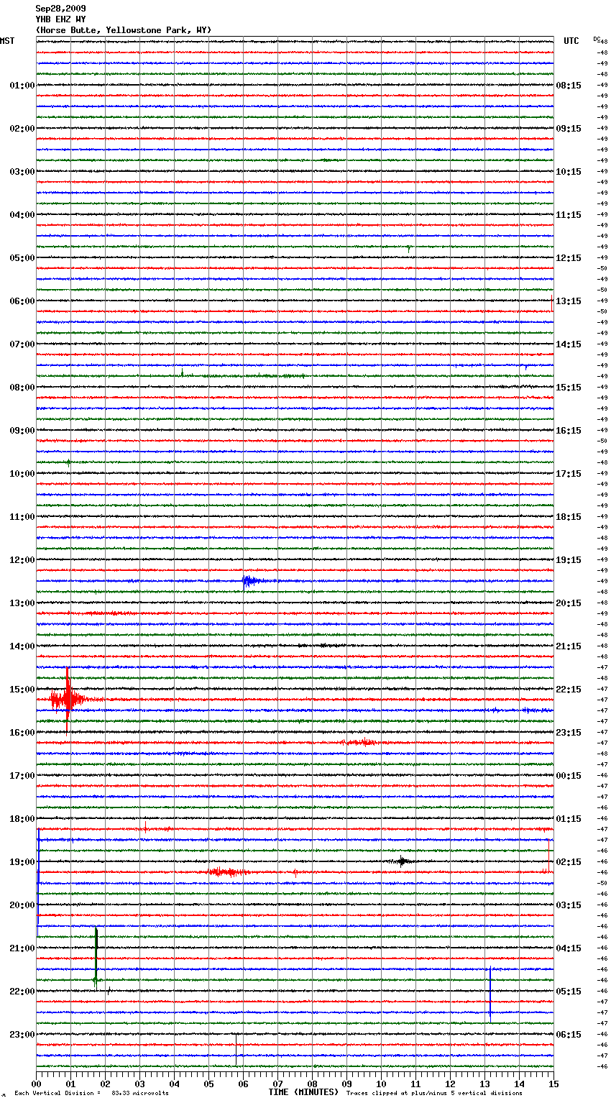The height and width of the screenshot is (1103, 611).
Task: Select the 21:00 MST time label
Action: (x=22, y=948)
